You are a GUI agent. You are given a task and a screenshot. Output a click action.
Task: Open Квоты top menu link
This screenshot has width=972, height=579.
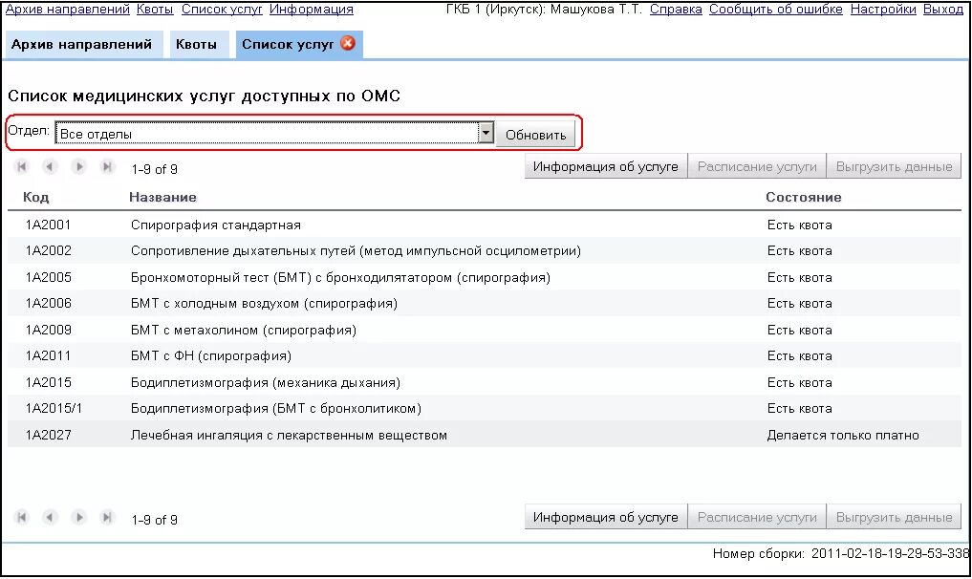coord(155,10)
